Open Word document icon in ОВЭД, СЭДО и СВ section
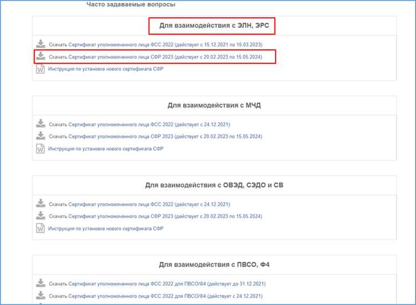This screenshot has width=416, height=305. tap(40, 228)
